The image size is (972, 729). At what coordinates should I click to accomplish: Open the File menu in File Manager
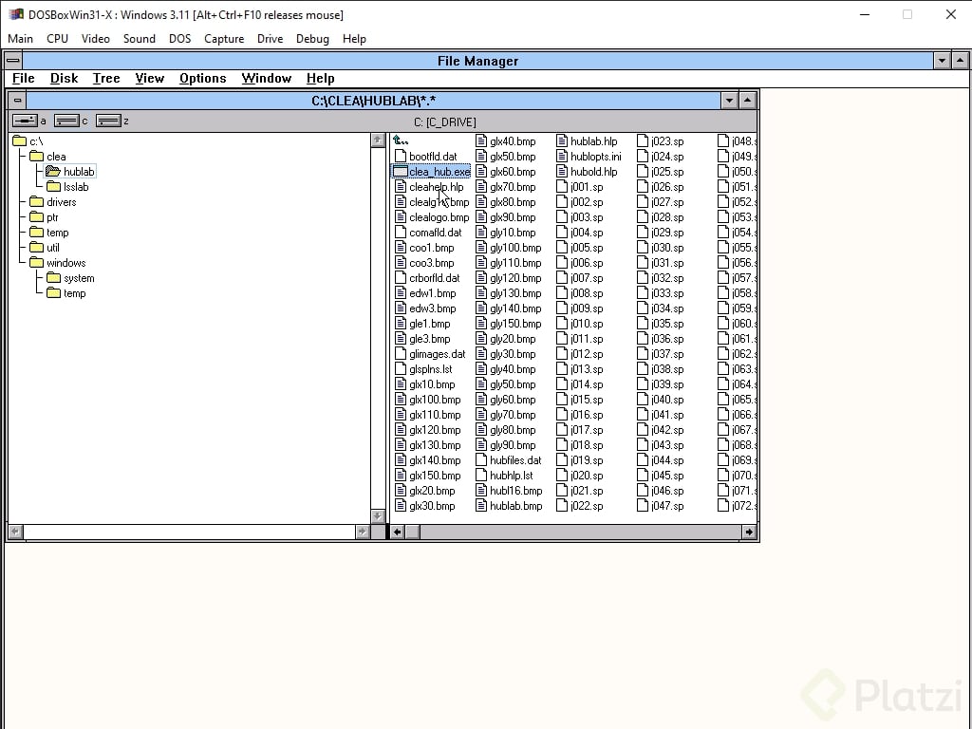(x=24, y=78)
